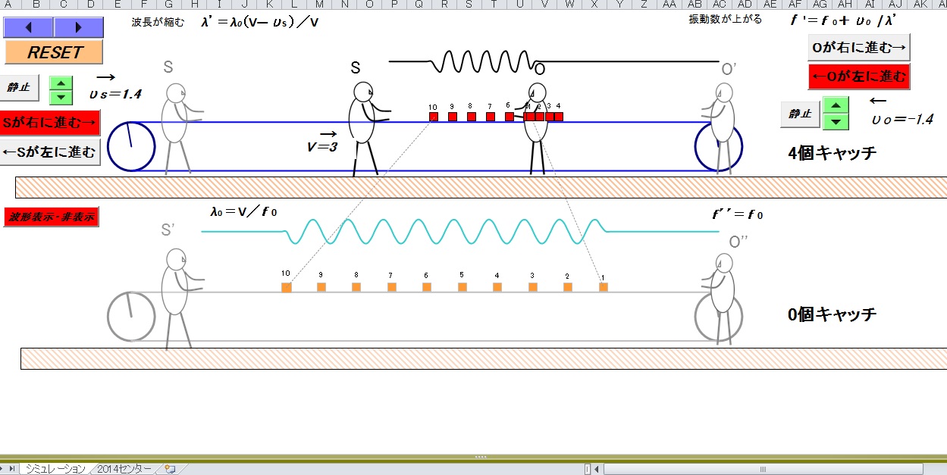The image size is (947, 475).
Task: Select the orange block numbered 1
Action: pyautogui.click(x=603, y=287)
